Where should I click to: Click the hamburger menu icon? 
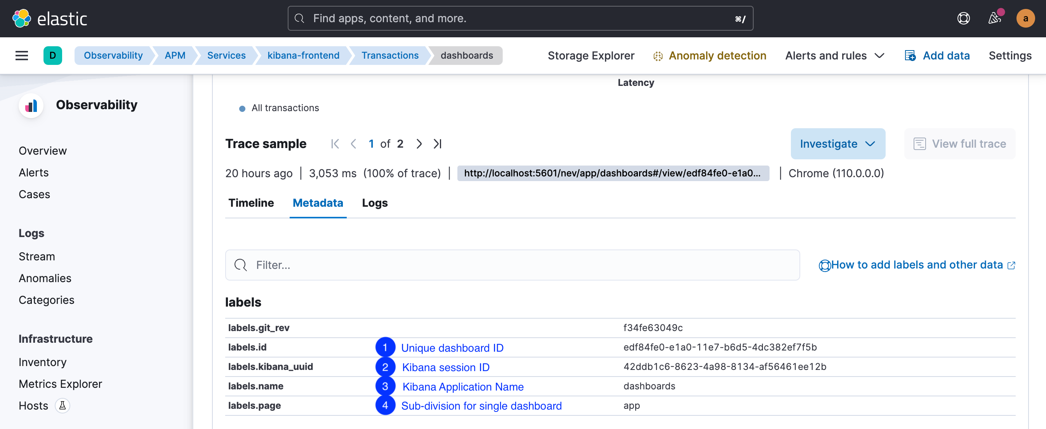22,55
